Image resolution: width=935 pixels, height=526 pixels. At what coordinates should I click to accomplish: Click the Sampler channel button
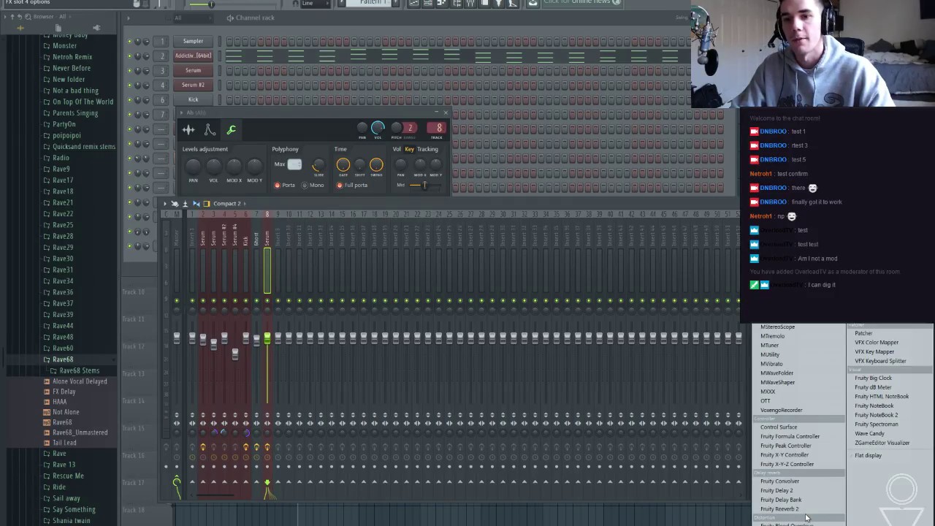pos(193,42)
